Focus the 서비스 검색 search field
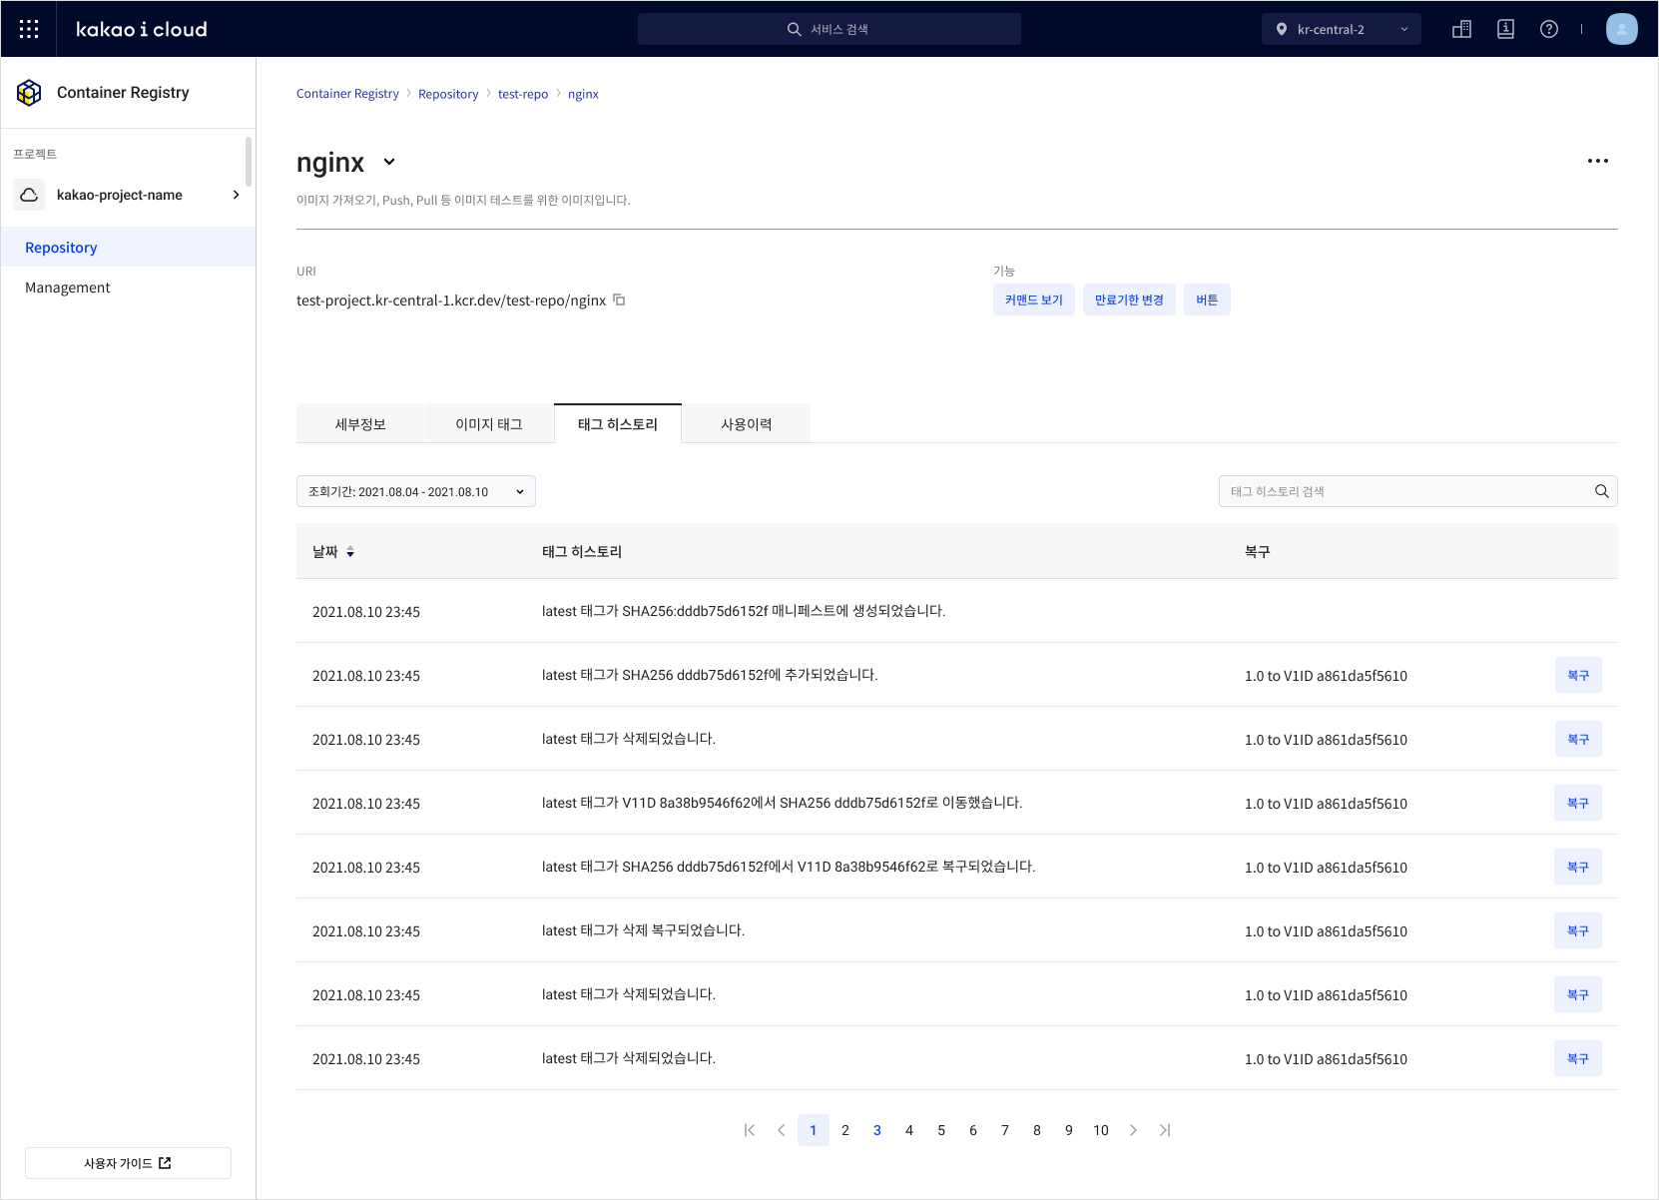The width and height of the screenshot is (1659, 1200). [829, 29]
